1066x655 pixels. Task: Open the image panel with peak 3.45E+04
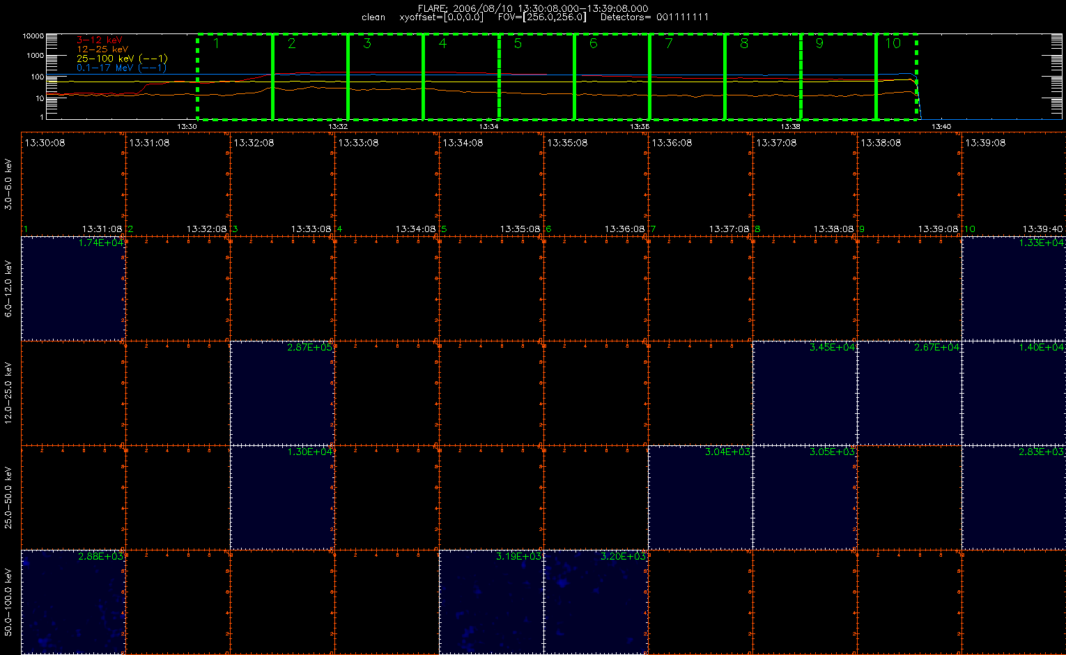(805, 393)
